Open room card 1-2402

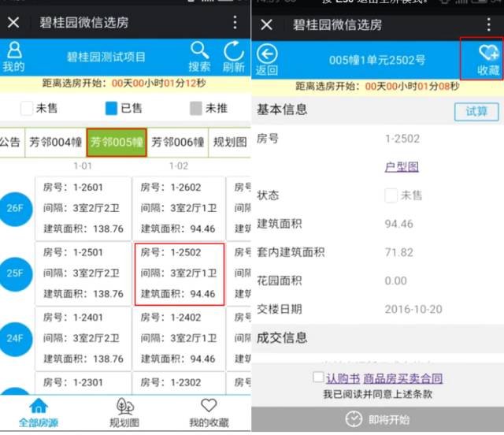[x=179, y=338]
